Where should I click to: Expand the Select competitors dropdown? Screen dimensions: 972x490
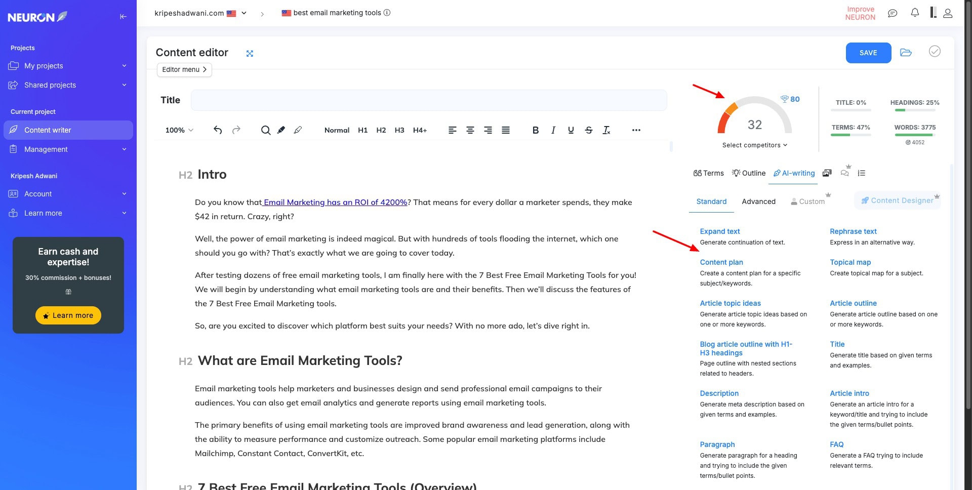point(754,145)
